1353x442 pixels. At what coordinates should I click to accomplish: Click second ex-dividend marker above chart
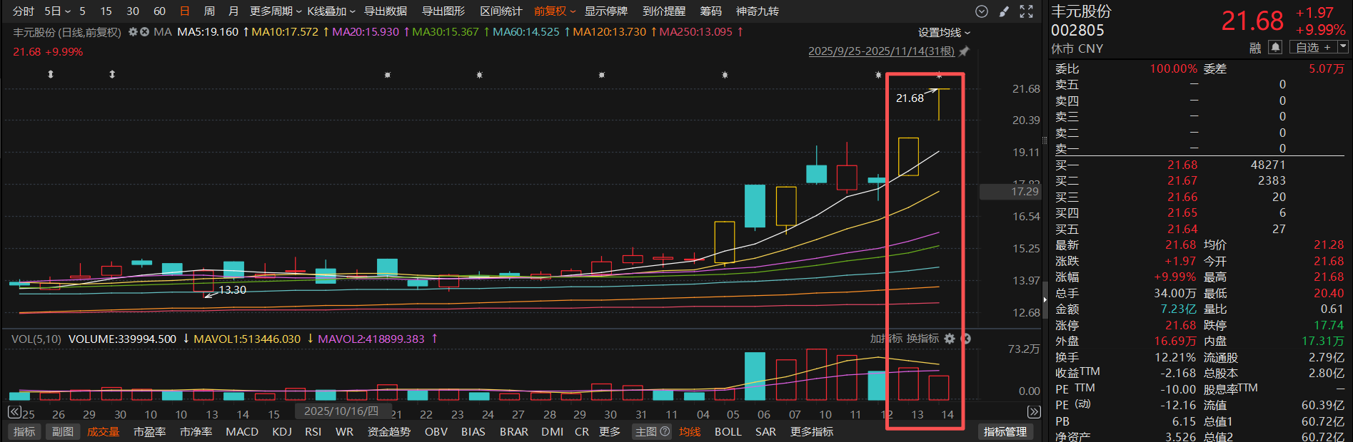tap(112, 74)
